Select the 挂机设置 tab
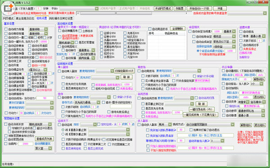The height and width of the screenshot is (168, 270). [x=42, y=18]
